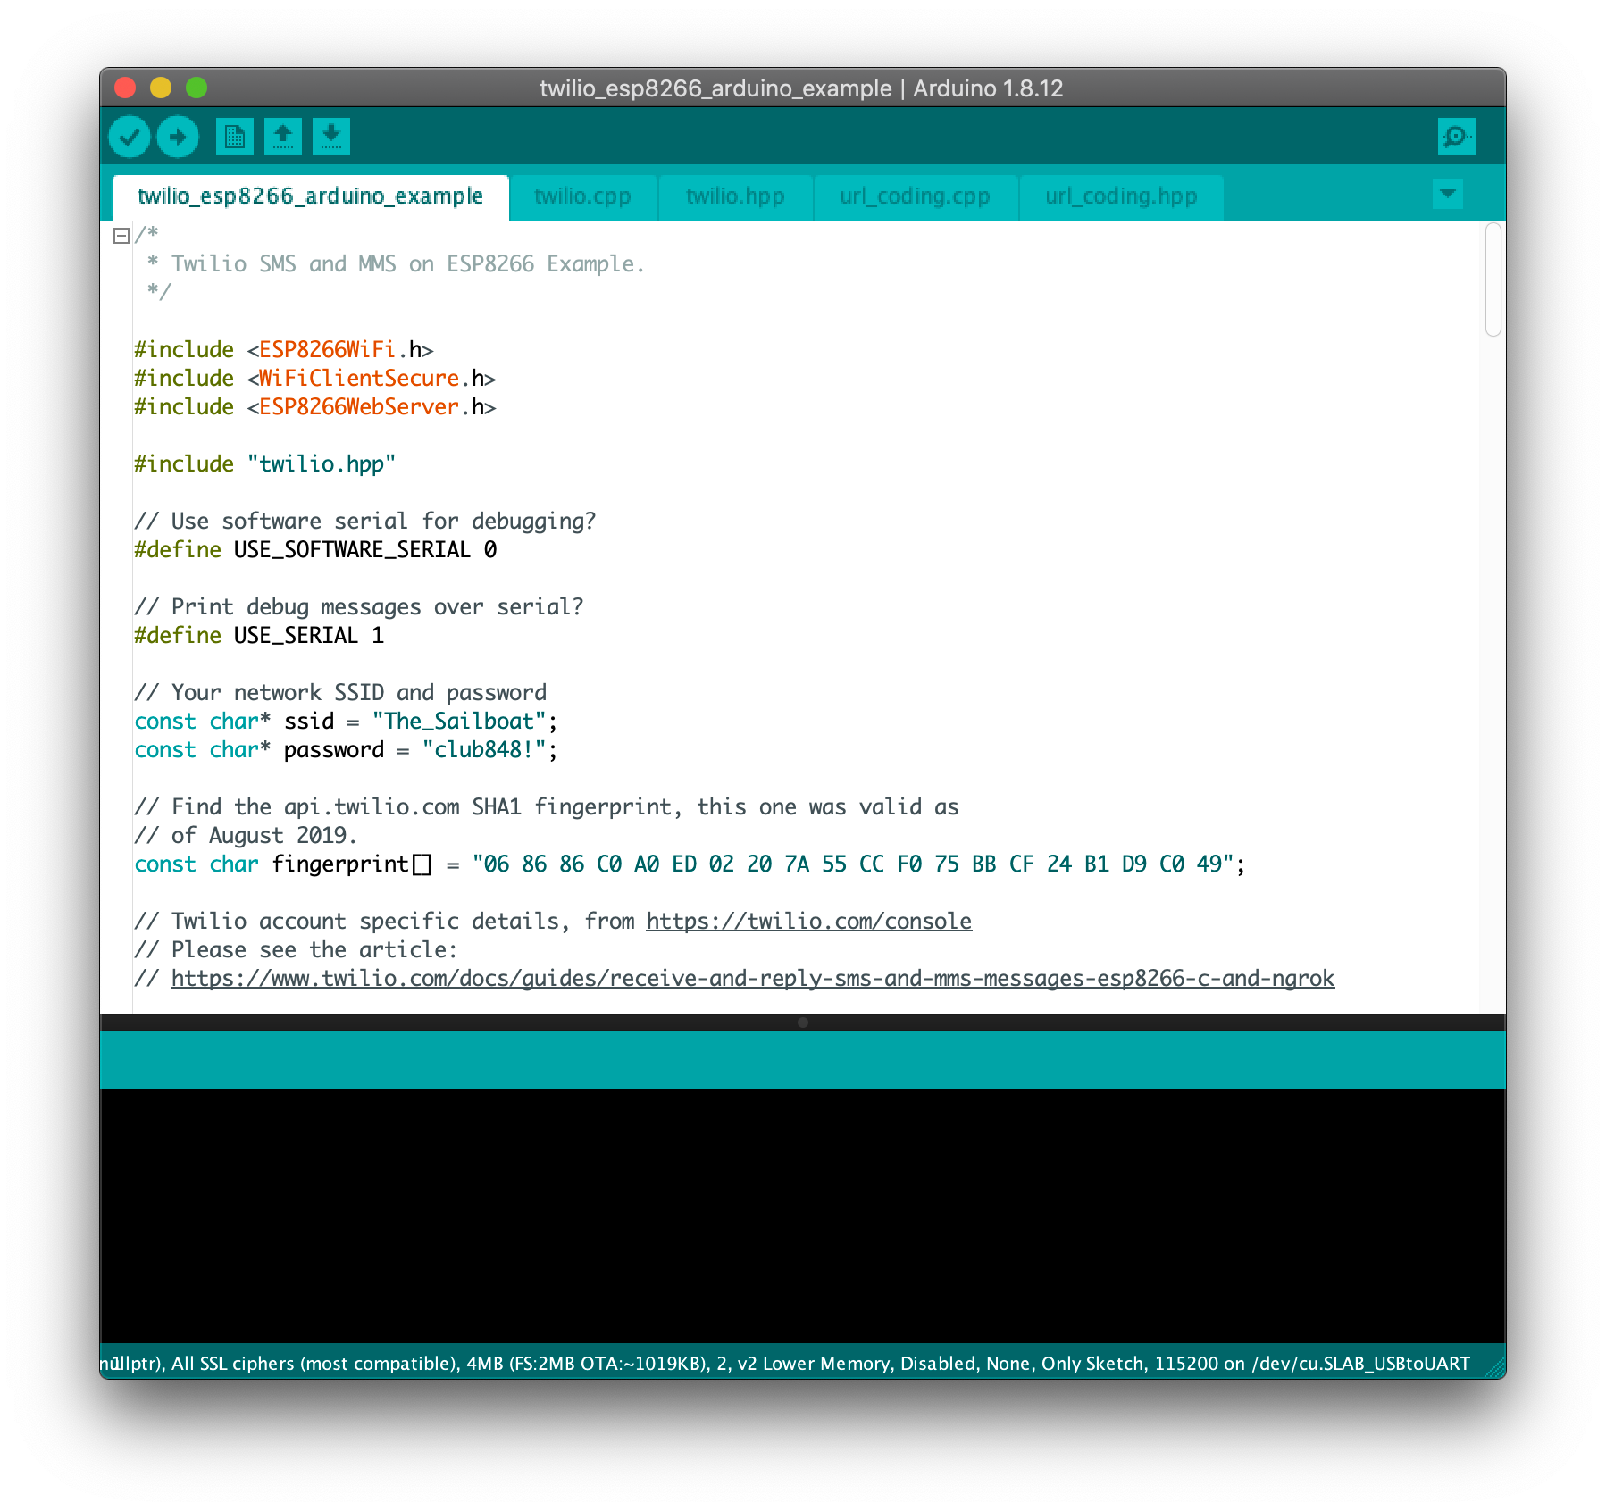This screenshot has height=1511, width=1606.
Task: Close the Arduino window with red button
Action: click(125, 88)
